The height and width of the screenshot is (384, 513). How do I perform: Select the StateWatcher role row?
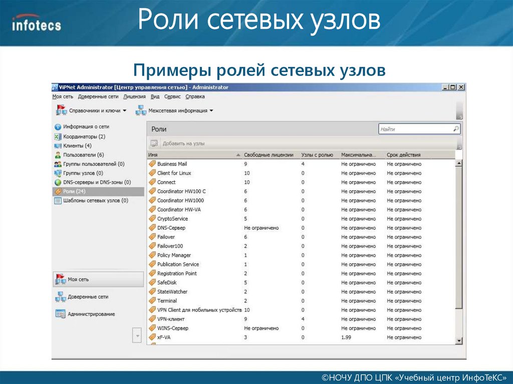coord(301,291)
